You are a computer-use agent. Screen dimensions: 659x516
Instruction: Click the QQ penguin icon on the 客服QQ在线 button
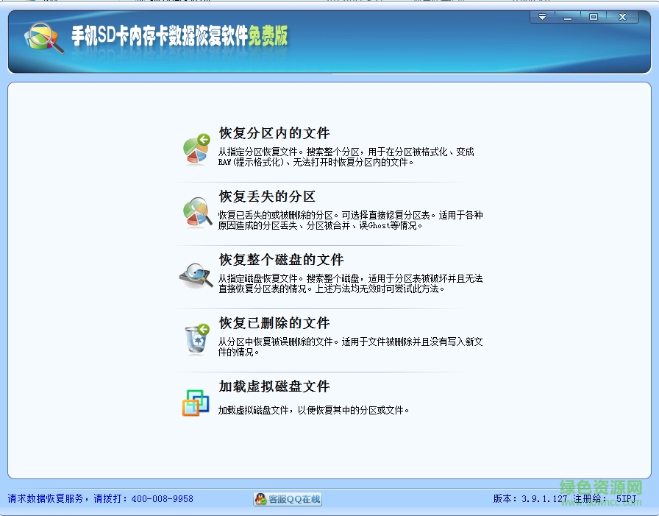tap(259, 498)
